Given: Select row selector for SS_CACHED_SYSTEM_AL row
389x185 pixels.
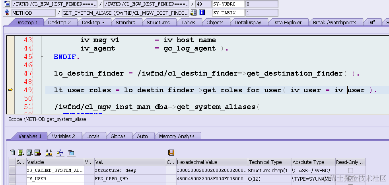Looking at the screenshot, I should (x=12, y=170).
